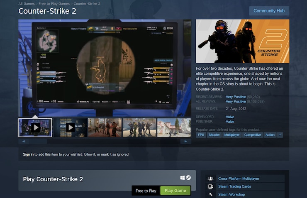Viewport: 307px width, 198px height.
Task: Select the Multiplayer tag
Action: (232, 135)
